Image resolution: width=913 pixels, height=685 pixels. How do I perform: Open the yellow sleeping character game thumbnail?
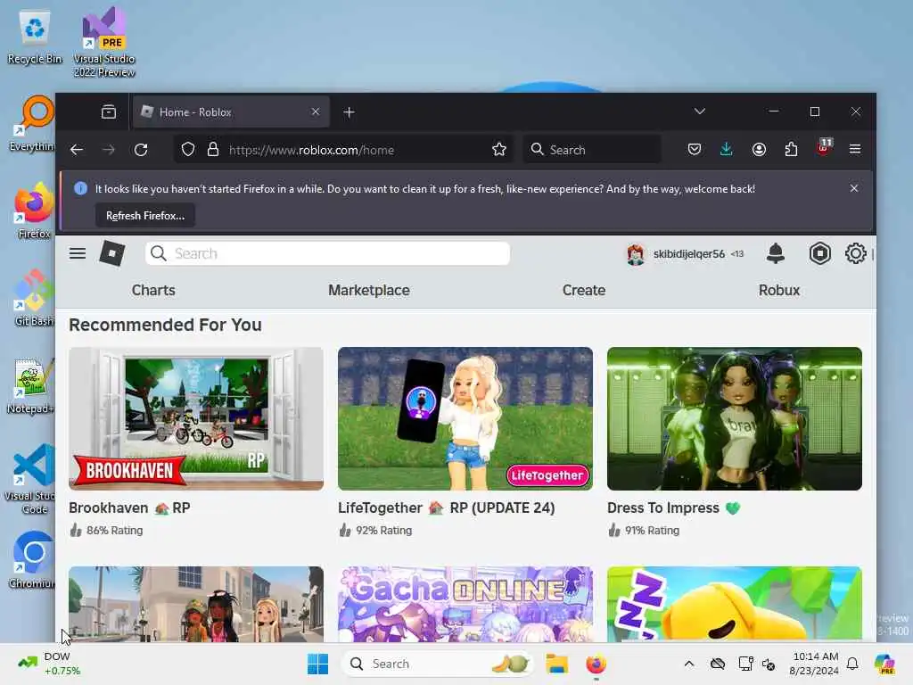[x=735, y=604]
